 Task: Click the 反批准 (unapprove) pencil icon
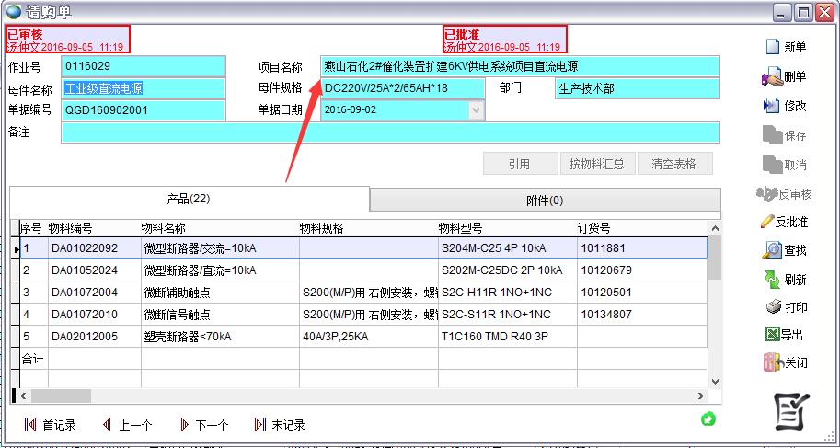tap(767, 222)
